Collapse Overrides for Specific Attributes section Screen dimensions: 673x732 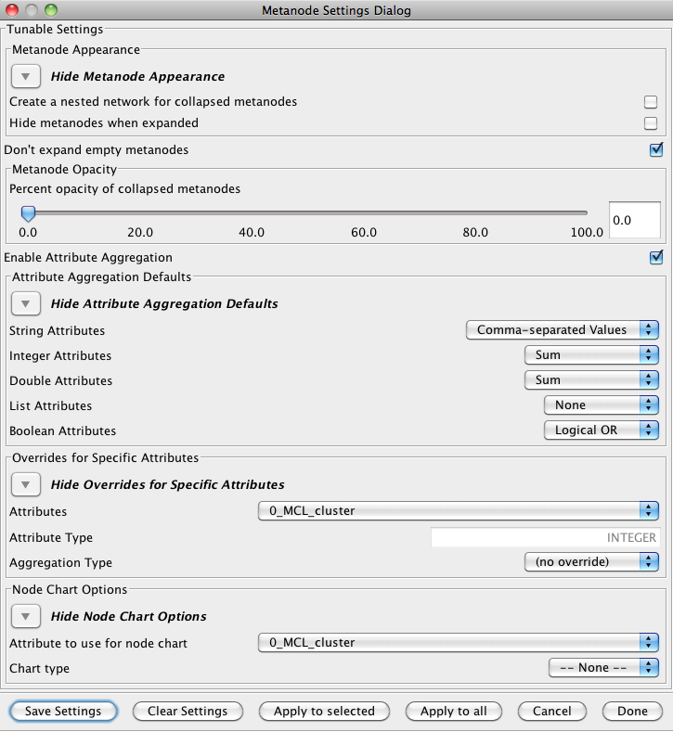[x=26, y=484]
